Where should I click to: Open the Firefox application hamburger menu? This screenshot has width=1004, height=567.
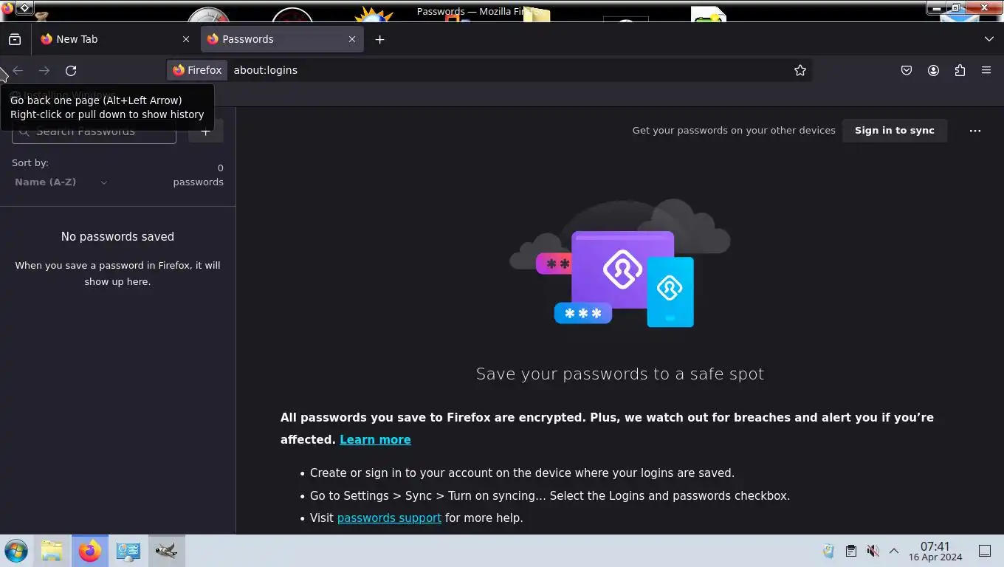986,70
